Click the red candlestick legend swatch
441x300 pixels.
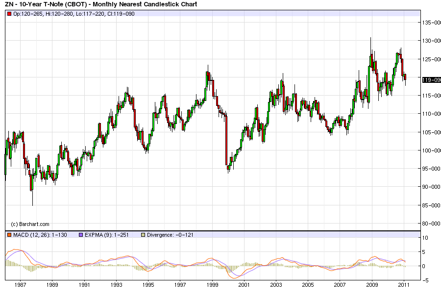[x=9, y=14]
